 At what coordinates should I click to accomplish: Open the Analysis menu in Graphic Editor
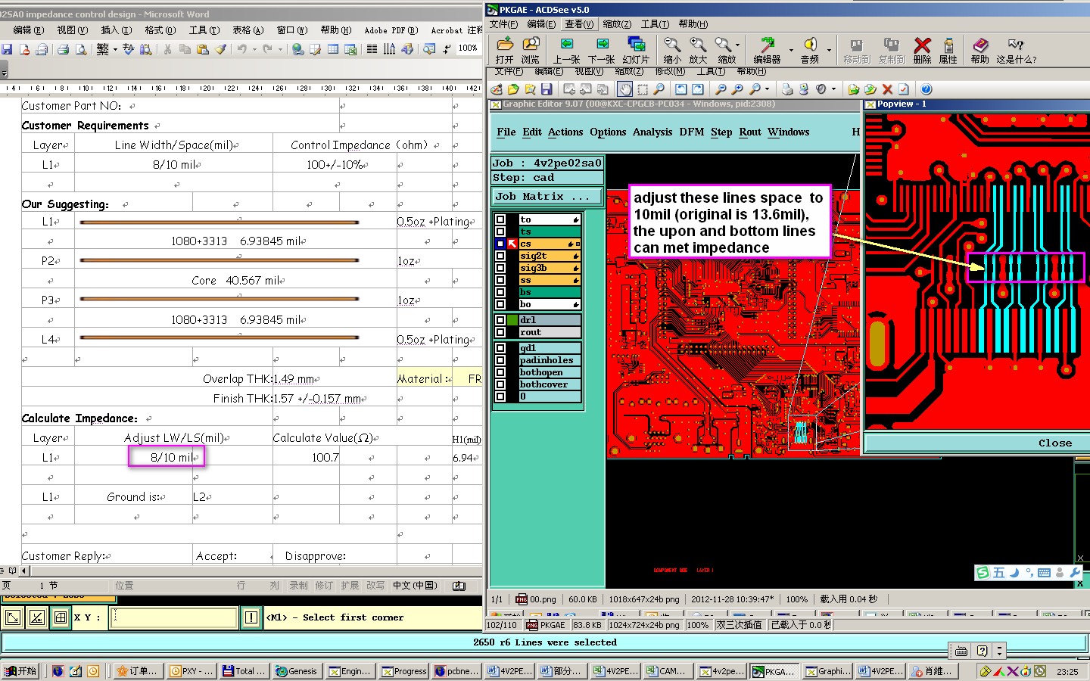tap(652, 132)
